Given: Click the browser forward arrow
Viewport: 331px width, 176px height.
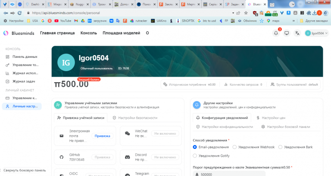Looking at the screenshot, I should 12,13.
